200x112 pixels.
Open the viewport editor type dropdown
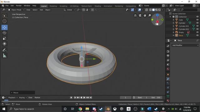click(4, 10)
